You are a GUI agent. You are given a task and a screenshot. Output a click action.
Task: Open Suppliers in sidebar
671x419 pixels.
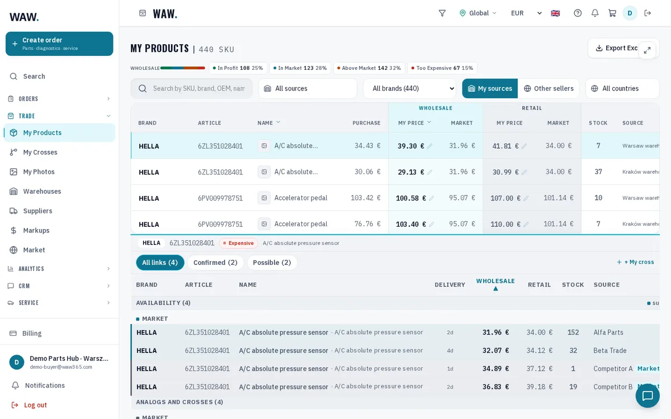59,211
